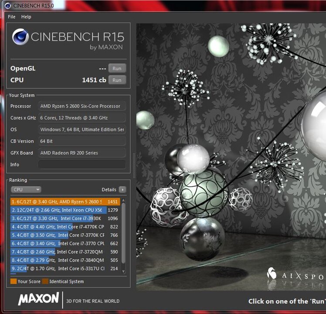
Task: Select ranking row 3 Intel Core i7-3930K
Action: pyautogui.click(x=65, y=218)
